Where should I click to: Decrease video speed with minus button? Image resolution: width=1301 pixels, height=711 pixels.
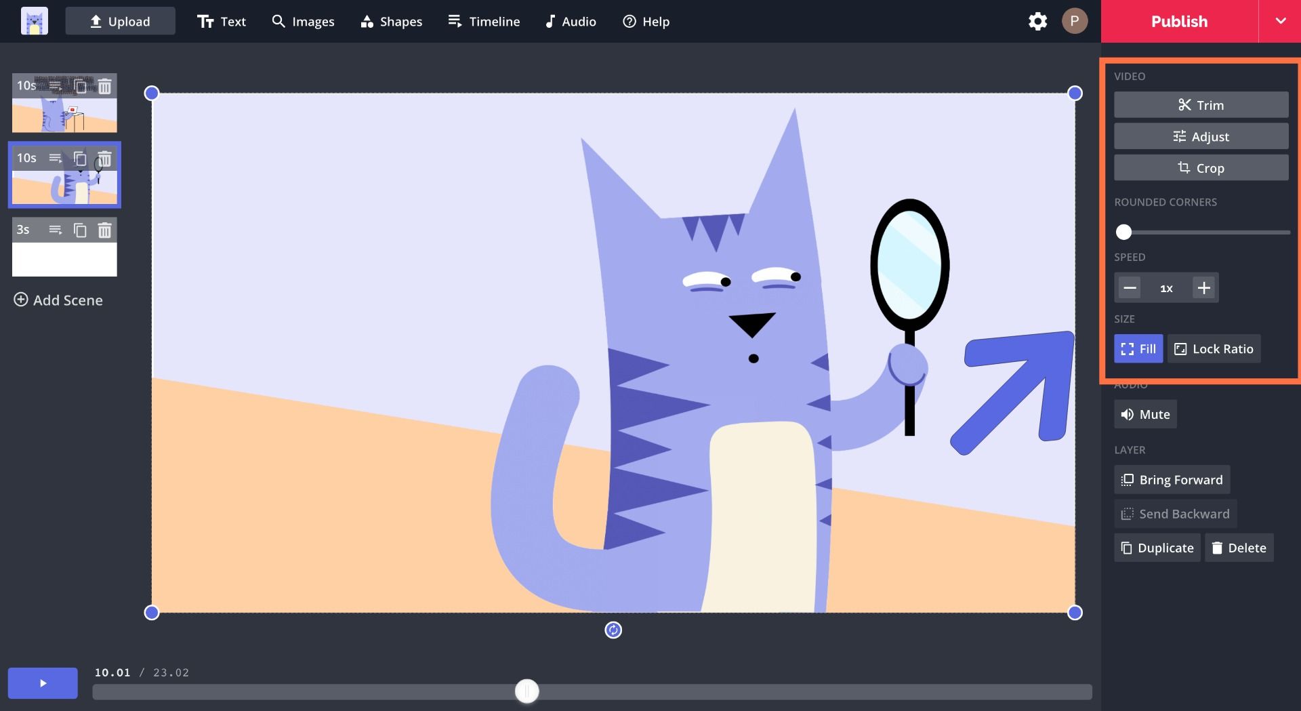tap(1130, 288)
